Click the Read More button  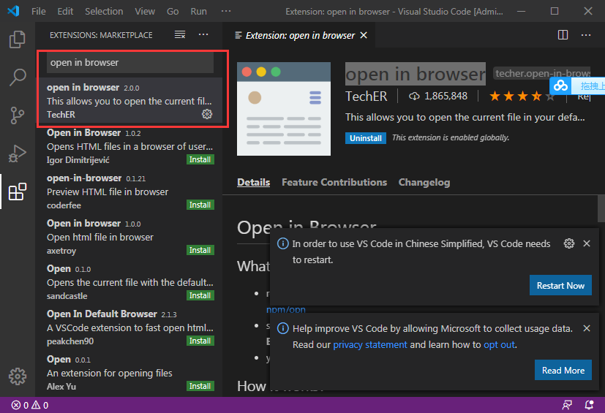click(563, 370)
